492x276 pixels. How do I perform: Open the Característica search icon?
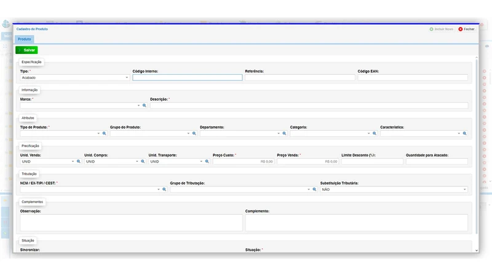pos(465,133)
